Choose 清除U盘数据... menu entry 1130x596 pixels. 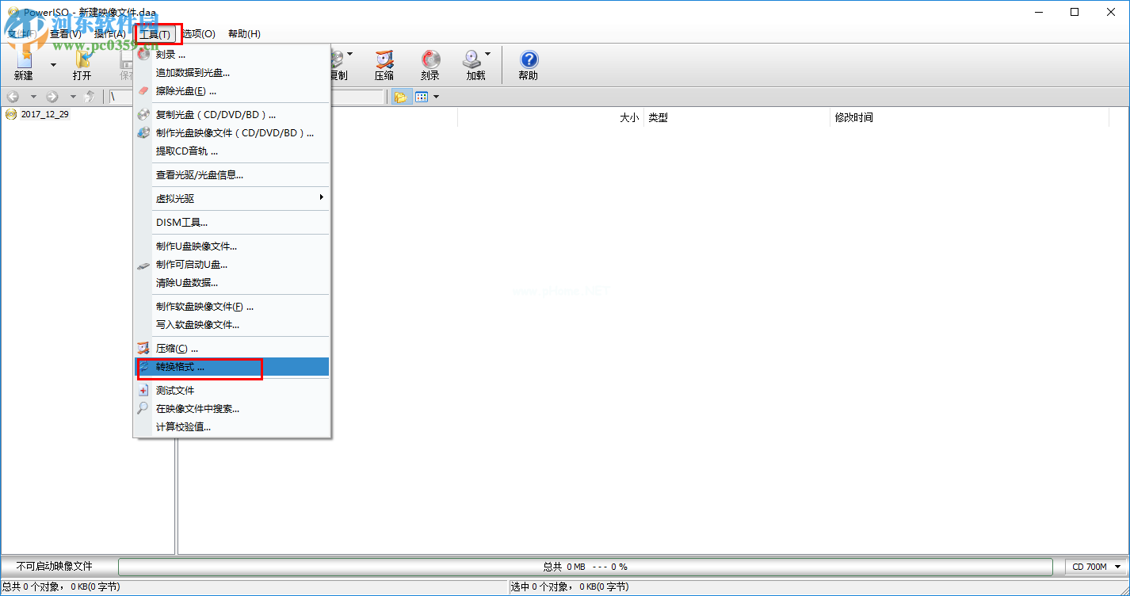click(x=231, y=283)
